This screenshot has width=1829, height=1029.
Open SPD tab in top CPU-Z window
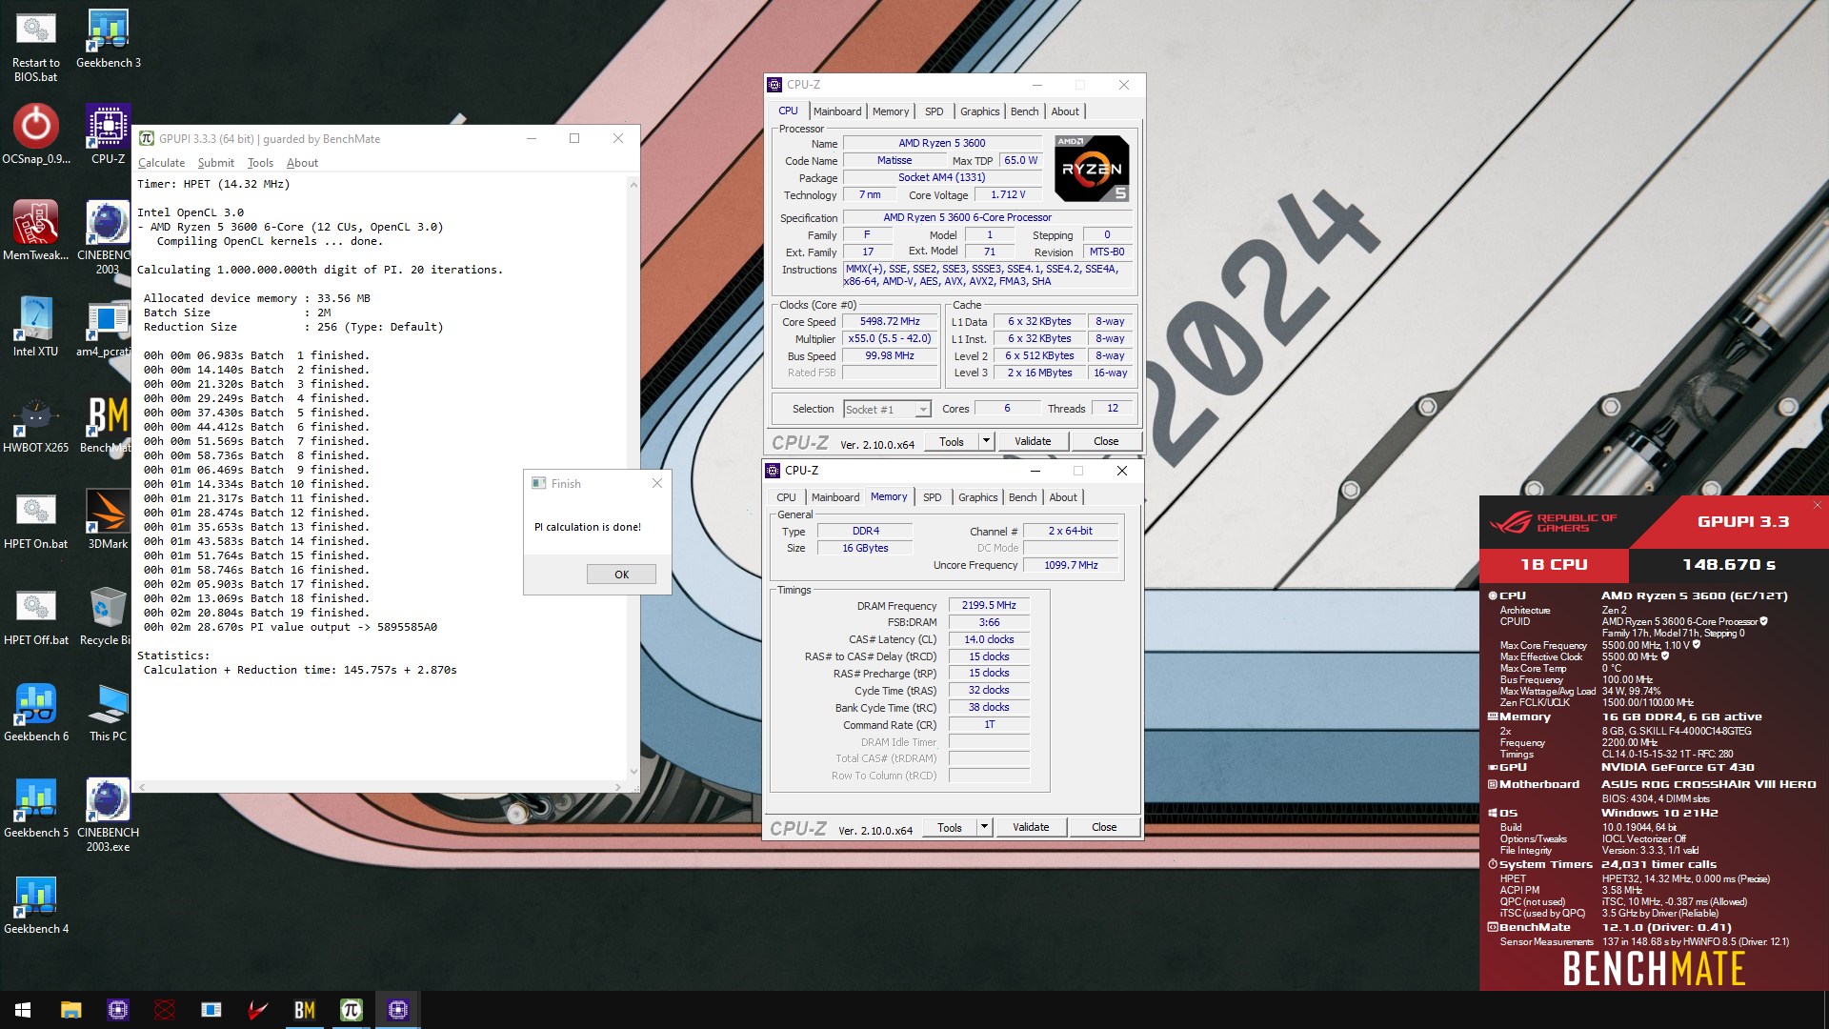coord(934,111)
